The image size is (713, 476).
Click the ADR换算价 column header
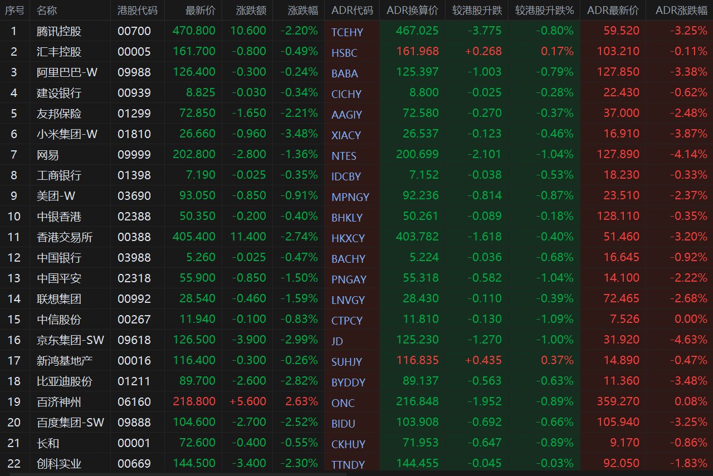point(412,10)
